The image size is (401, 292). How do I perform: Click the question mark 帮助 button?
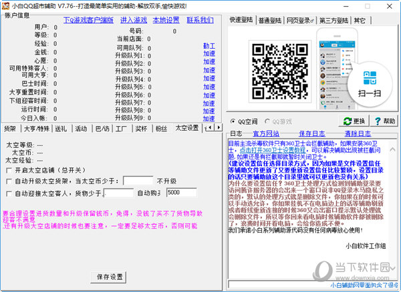click(x=386, y=121)
